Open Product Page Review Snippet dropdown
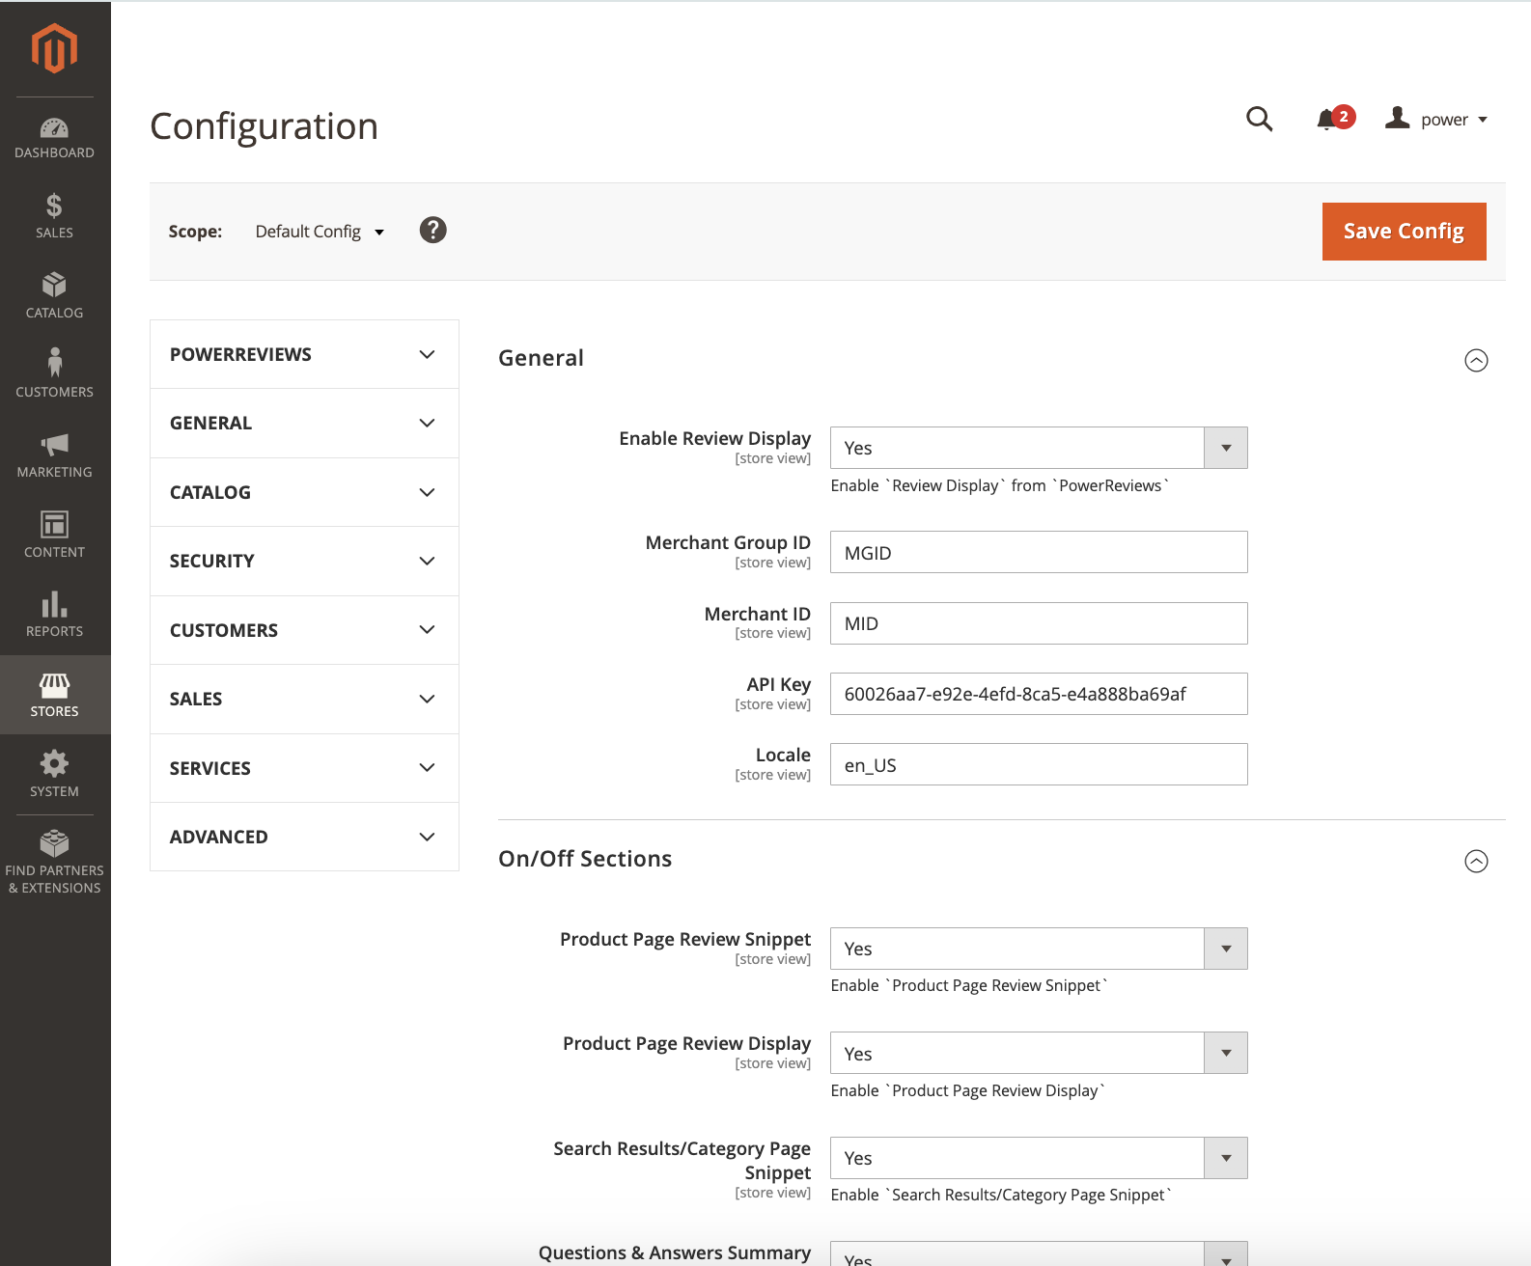 pyautogui.click(x=1039, y=949)
